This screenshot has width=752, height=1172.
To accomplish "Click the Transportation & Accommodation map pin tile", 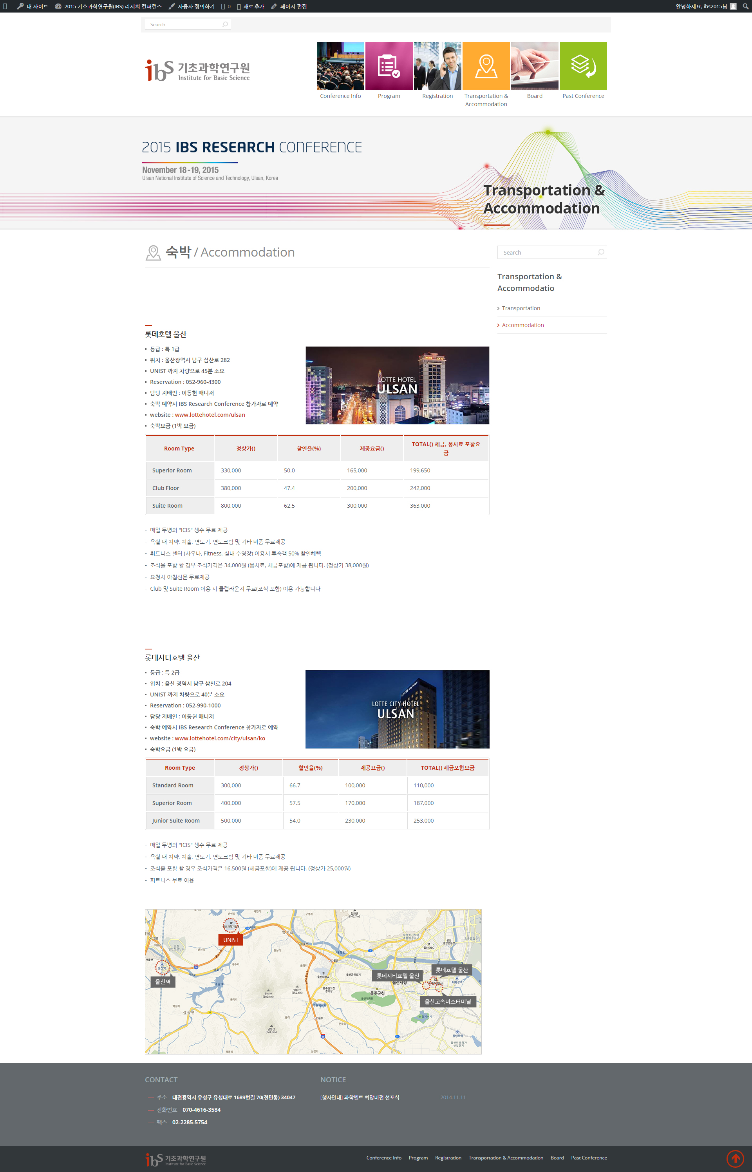I will [x=486, y=66].
